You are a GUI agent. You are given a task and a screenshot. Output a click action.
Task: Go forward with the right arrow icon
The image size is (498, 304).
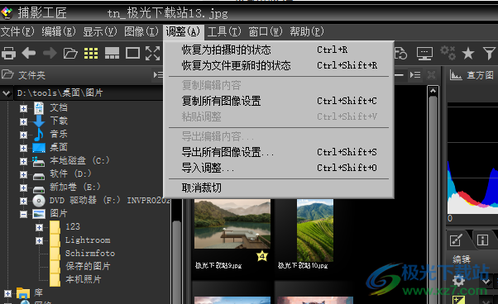tap(50, 53)
